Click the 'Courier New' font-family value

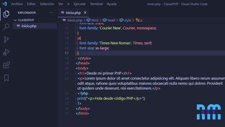[x=110, y=28]
